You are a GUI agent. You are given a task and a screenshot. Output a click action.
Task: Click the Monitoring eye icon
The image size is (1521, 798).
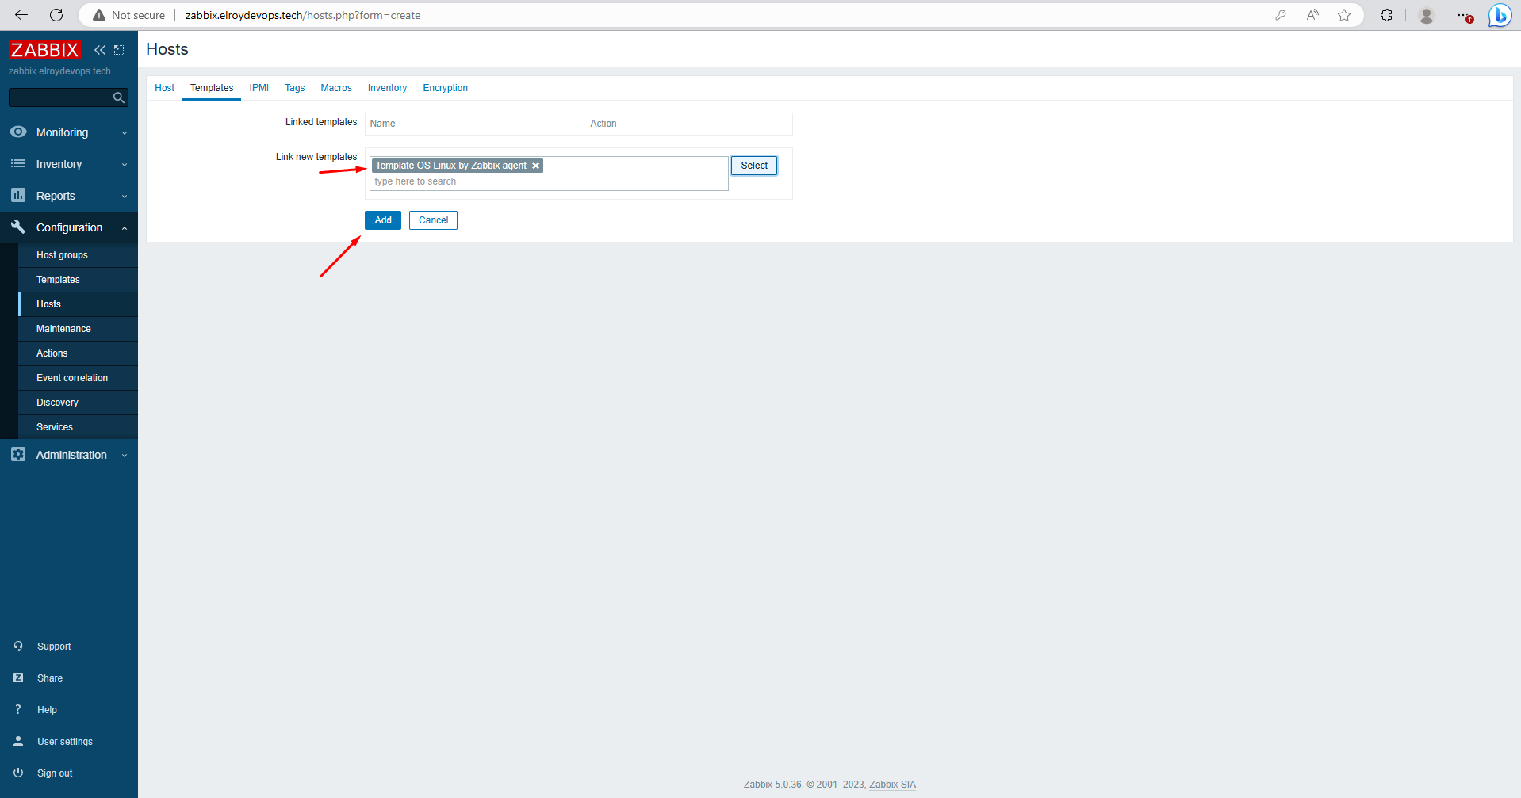pyautogui.click(x=18, y=132)
